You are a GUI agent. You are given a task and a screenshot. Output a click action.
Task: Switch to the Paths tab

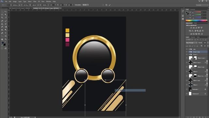198,37
